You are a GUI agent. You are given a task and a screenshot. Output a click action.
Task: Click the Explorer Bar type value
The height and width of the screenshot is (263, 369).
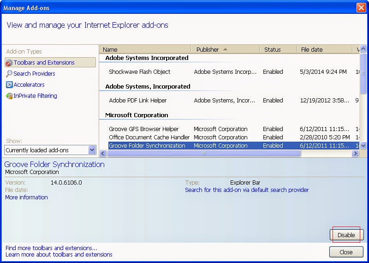point(245,183)
